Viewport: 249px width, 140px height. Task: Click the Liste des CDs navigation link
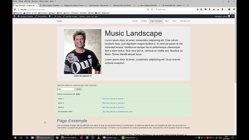click(185, 21)
